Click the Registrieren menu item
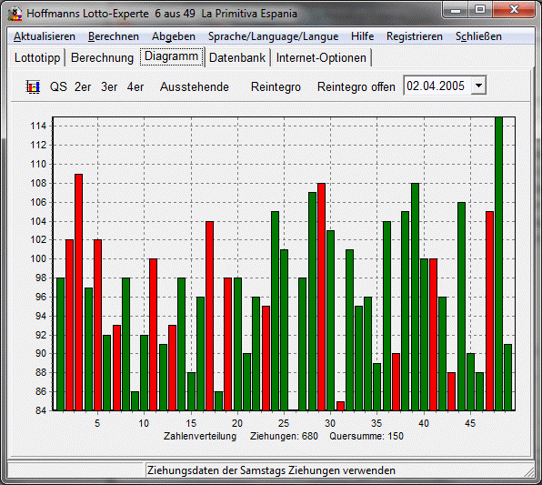This screenshot has width=542, height=485. (415, 36)
